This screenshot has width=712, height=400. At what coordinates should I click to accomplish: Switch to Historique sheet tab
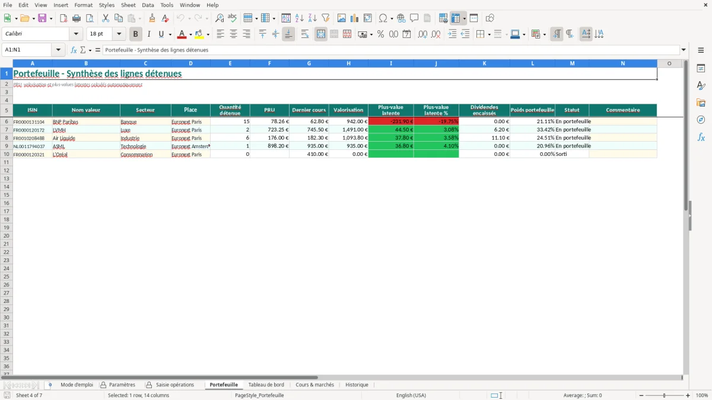(x=357, y=385)
